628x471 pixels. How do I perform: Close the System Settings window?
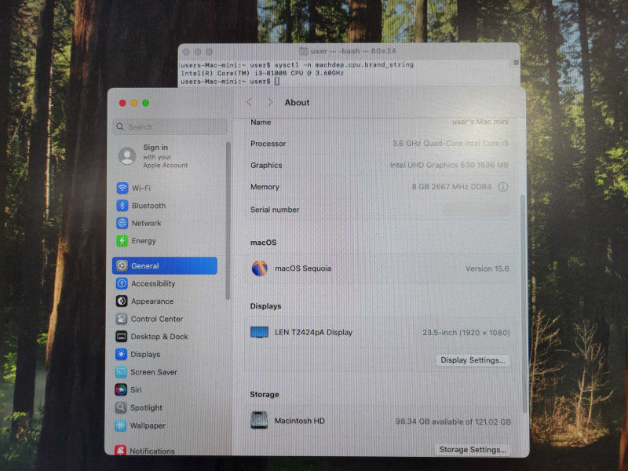click(122, 103)
